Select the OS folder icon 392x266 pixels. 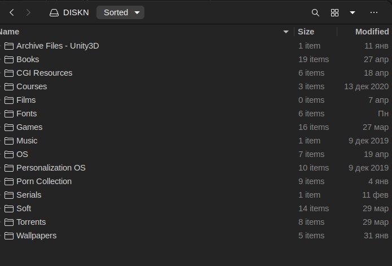click(9, 154)
